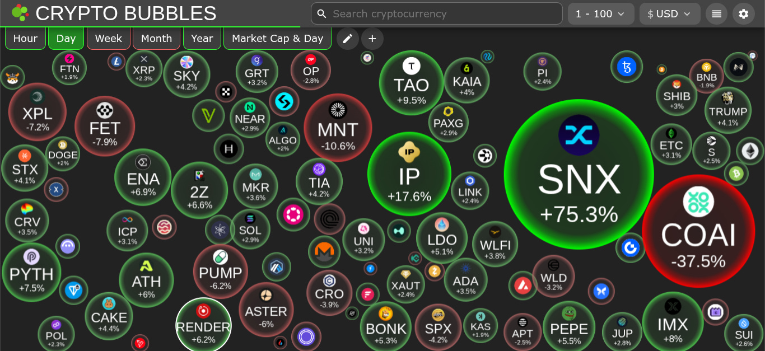Click the search magnifier icon
The height and width of the screenshot is (351, 765).
click(321, 13)
